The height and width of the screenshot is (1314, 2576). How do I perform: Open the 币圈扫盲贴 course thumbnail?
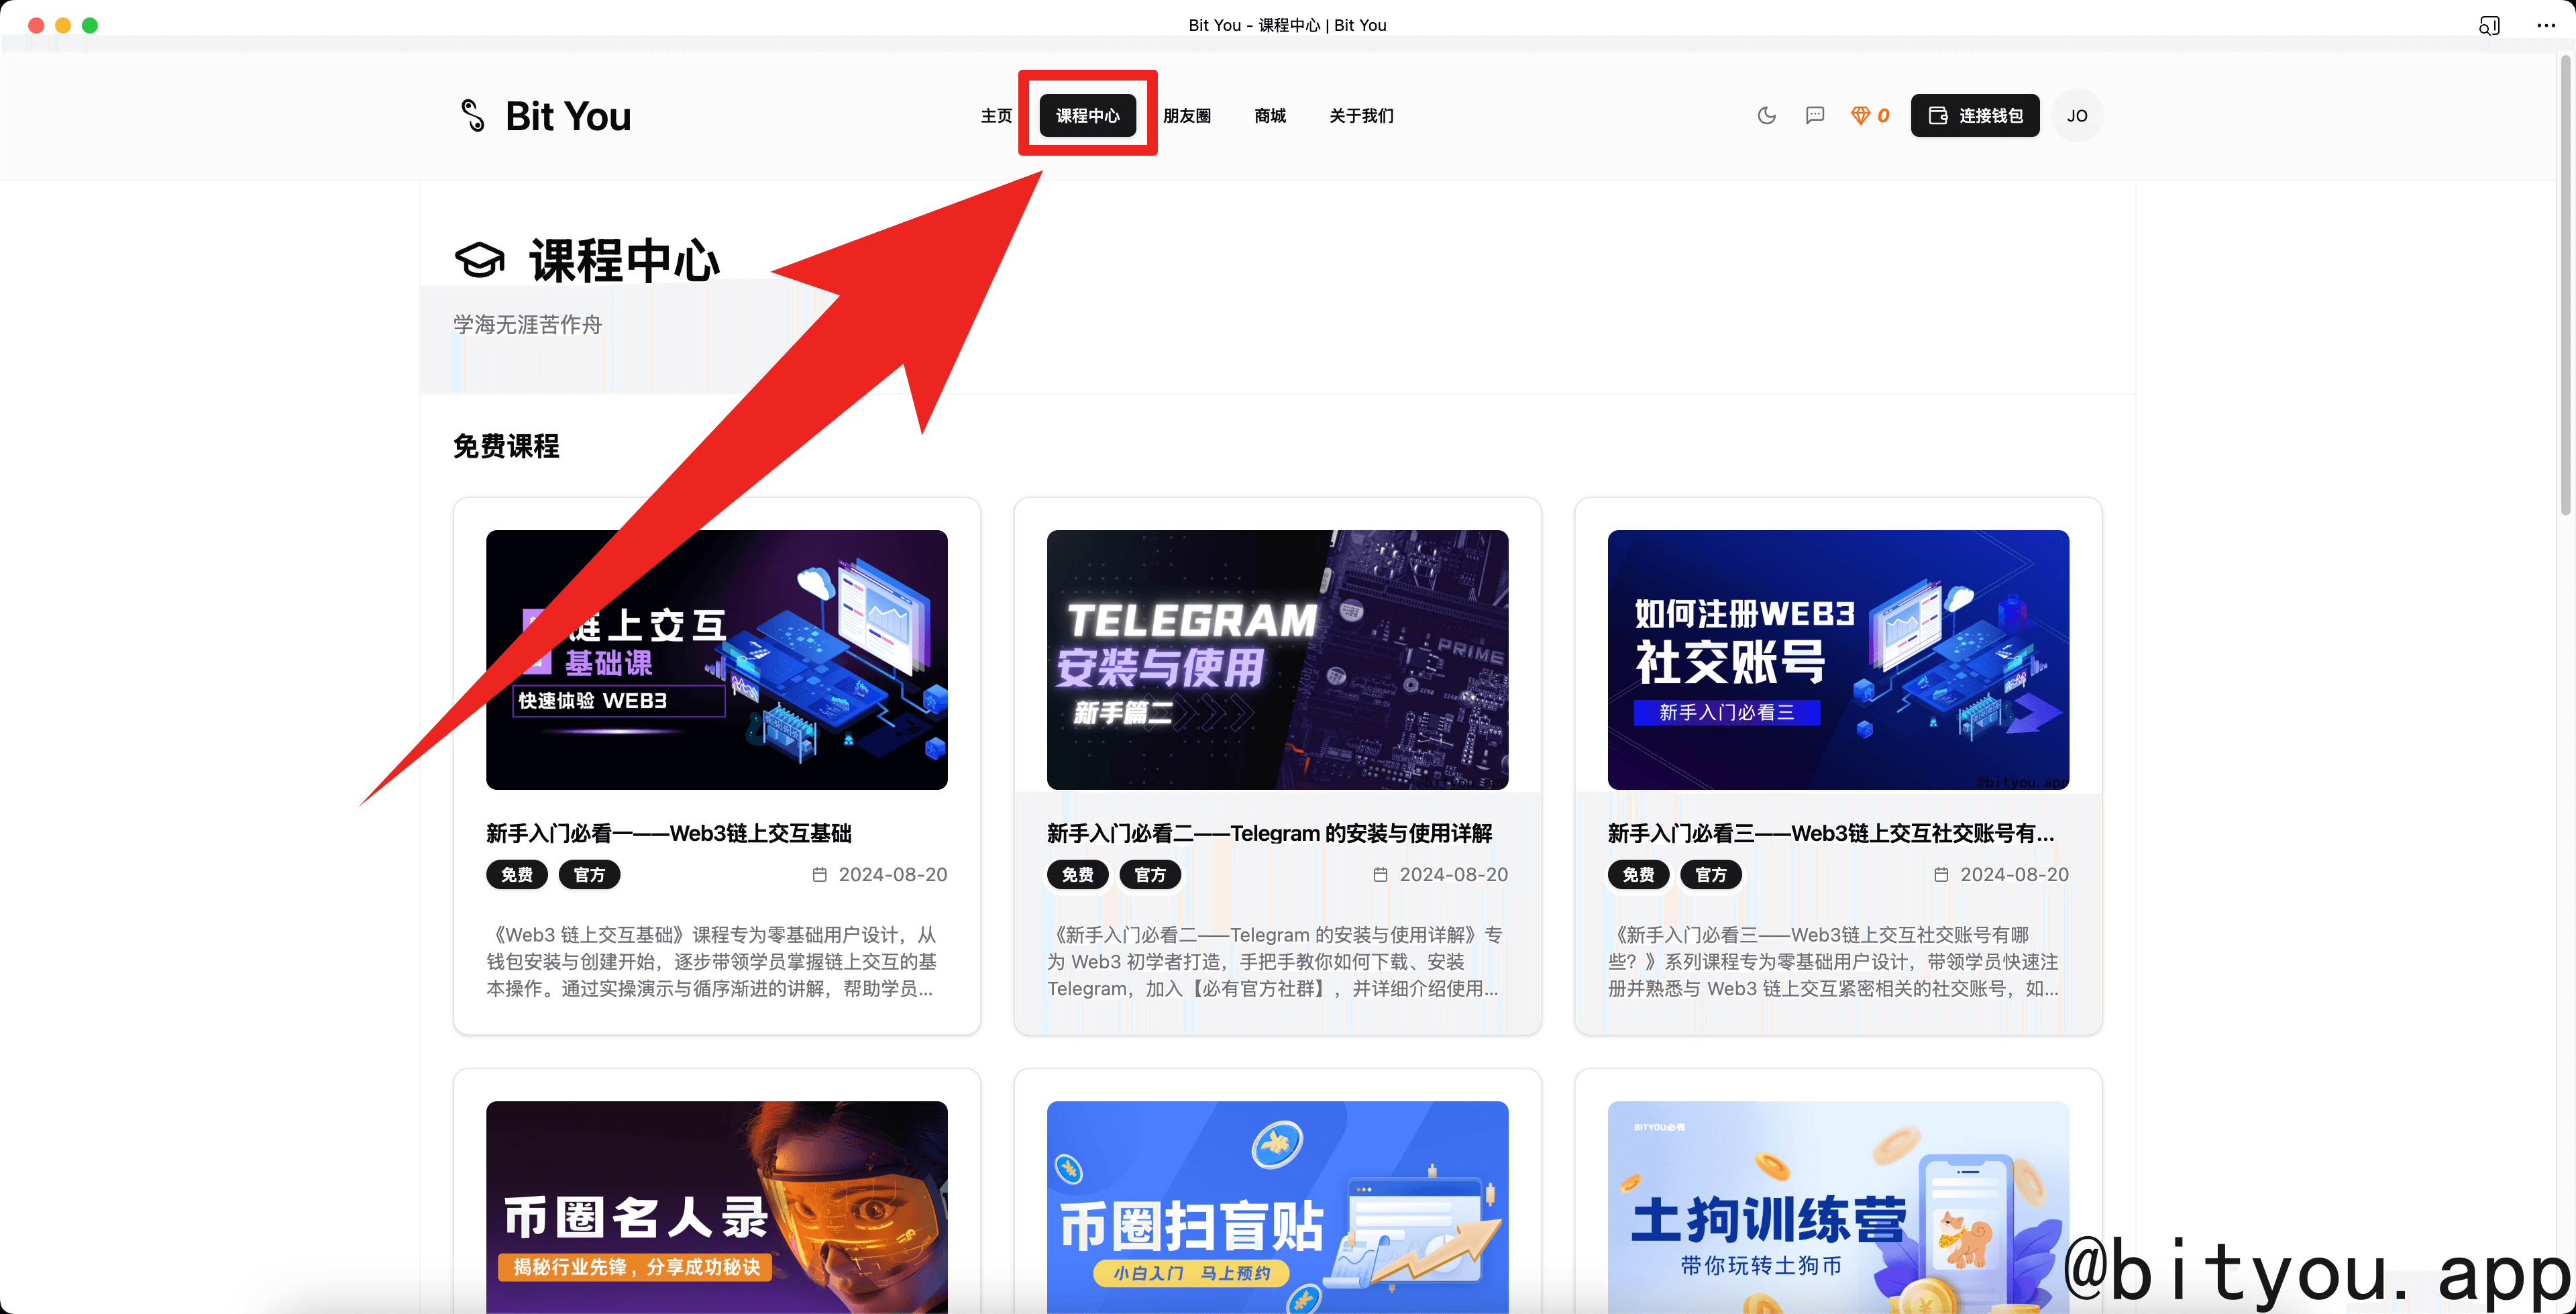1277,1207
